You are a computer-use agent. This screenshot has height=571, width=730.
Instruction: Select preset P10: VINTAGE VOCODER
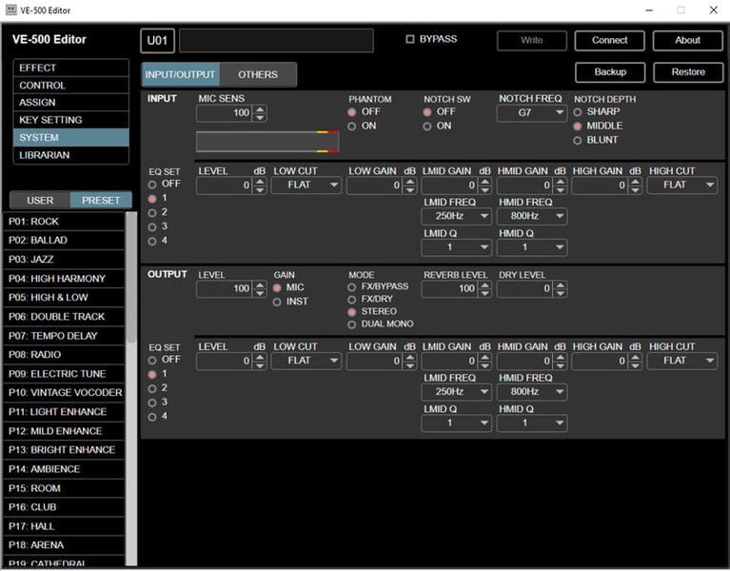(x=64, y=393)
